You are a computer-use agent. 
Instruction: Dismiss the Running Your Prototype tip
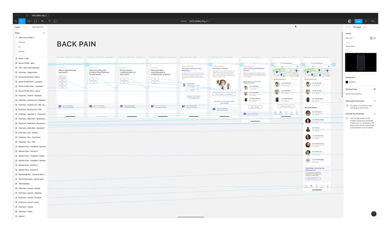(375, 114)
